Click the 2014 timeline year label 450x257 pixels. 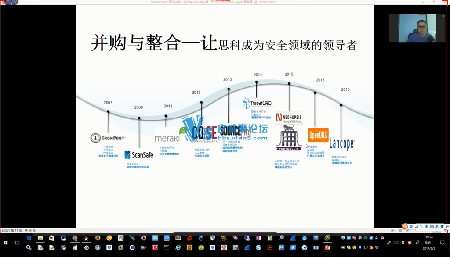coord(258,75)
